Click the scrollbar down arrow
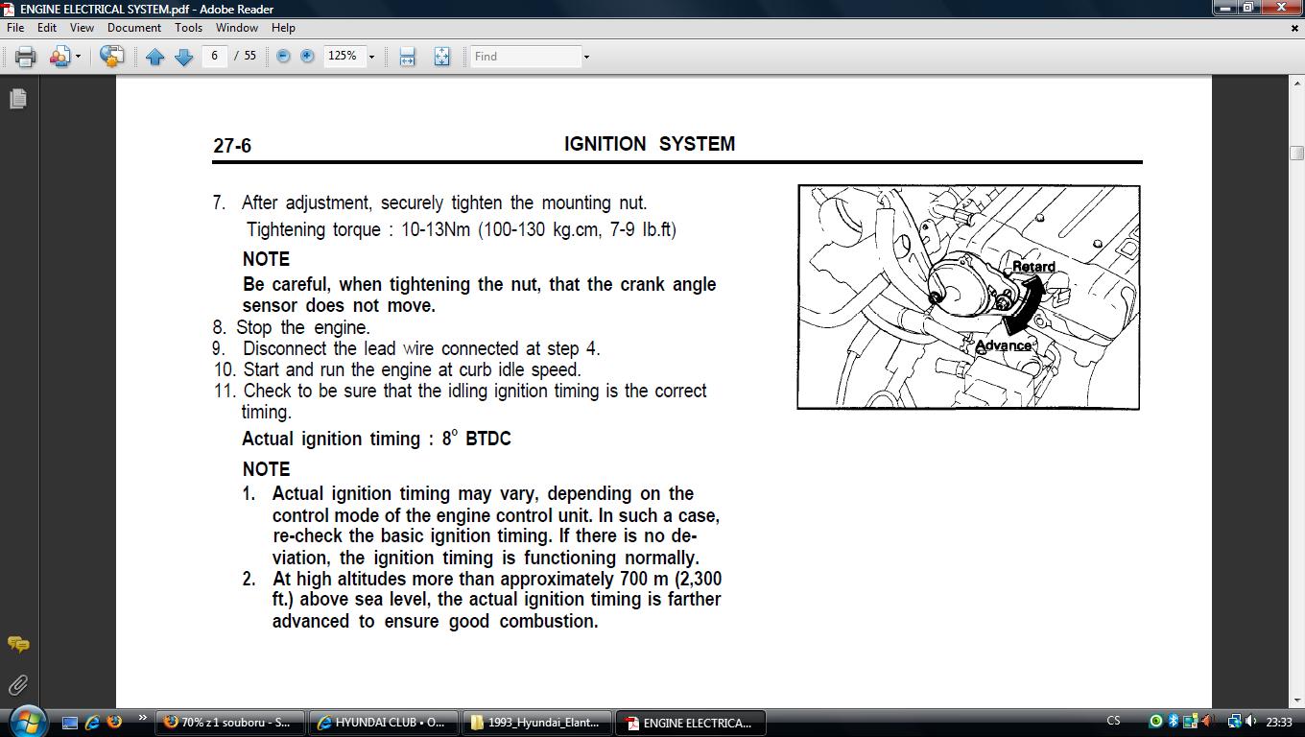The height and width of the screenshot is (737, 1305). click(1296, 700)
